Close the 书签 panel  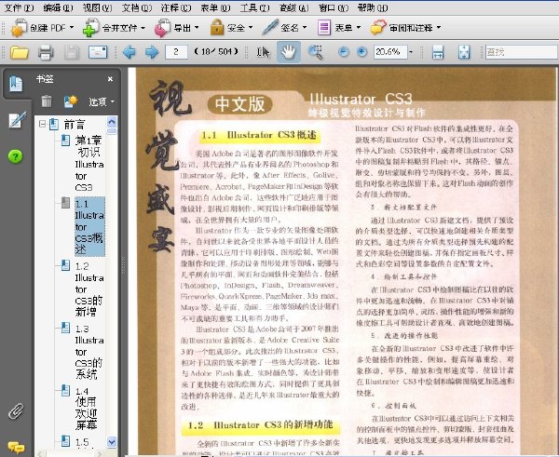point(110,79)
